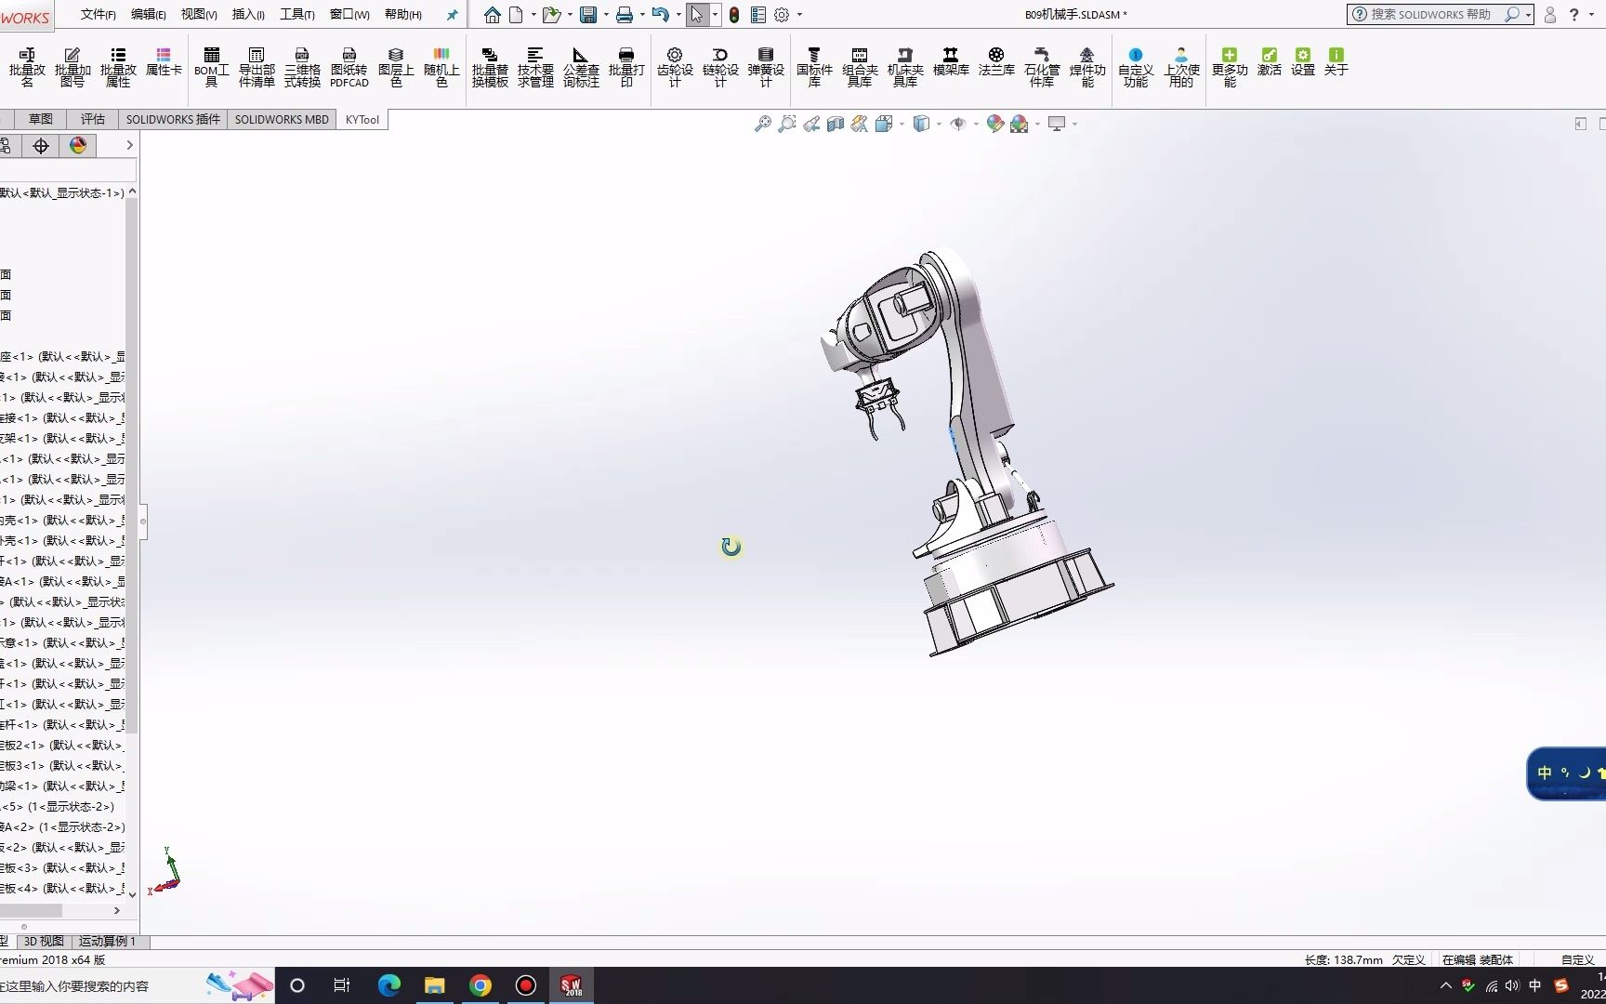Image resolution: width=1606 pixels, height=1004 pixels.
Task: Open the BOM工具 tool
Action: 211,68
